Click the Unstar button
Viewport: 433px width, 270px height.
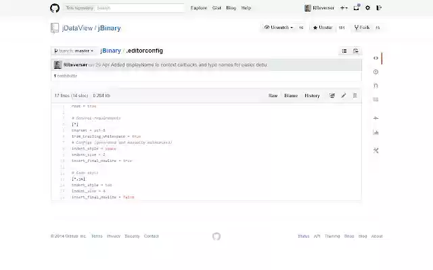point(323,28)
